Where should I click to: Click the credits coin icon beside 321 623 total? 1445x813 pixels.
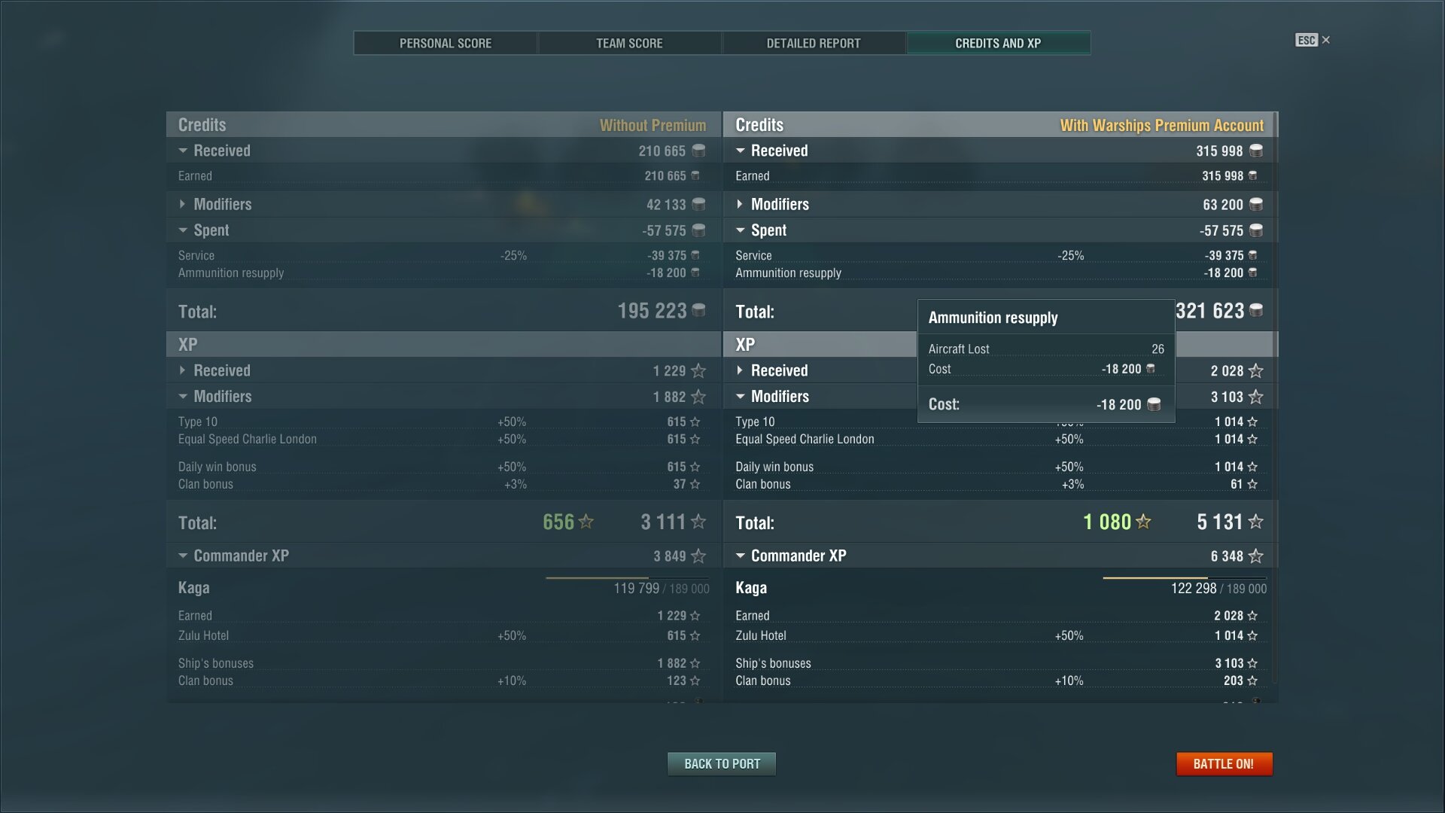point(1256,310)
